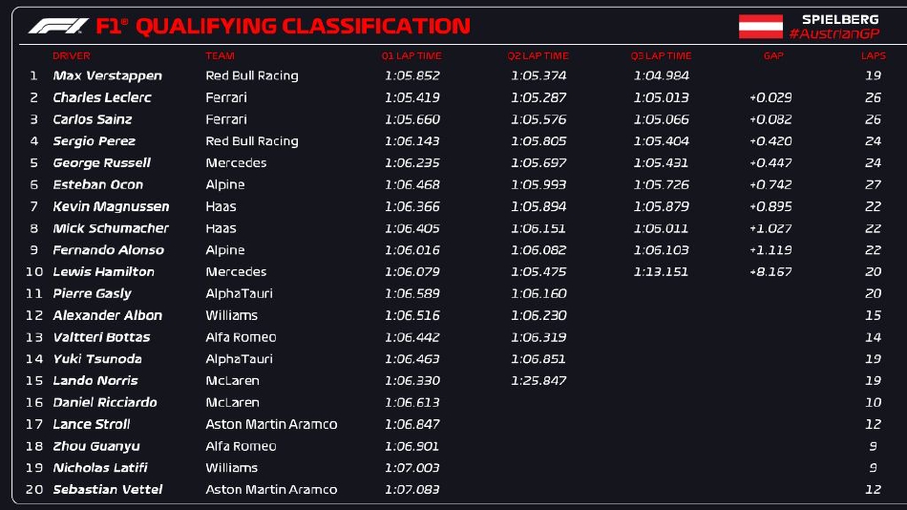Image resolution: width=907 pixels, height=510 pixels.
Task: Click the Qualifying Classification title
Action: (303, 27)
